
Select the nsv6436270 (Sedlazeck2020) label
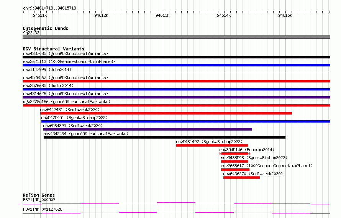pyautogui.click(x=253, y=174)
